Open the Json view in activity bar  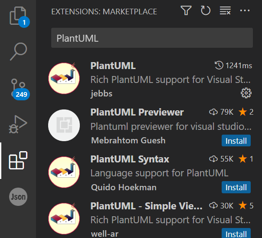pos(18,197)
